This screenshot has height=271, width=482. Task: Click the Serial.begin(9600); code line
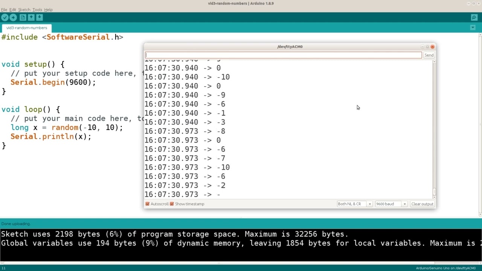53,82
